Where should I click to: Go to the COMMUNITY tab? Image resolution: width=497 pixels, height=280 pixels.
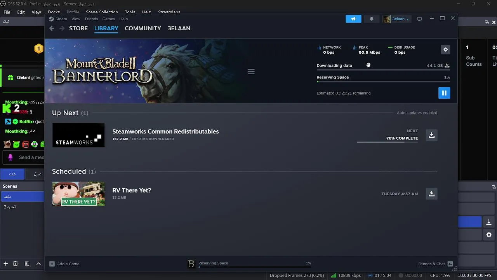click(x=143, y=28)
